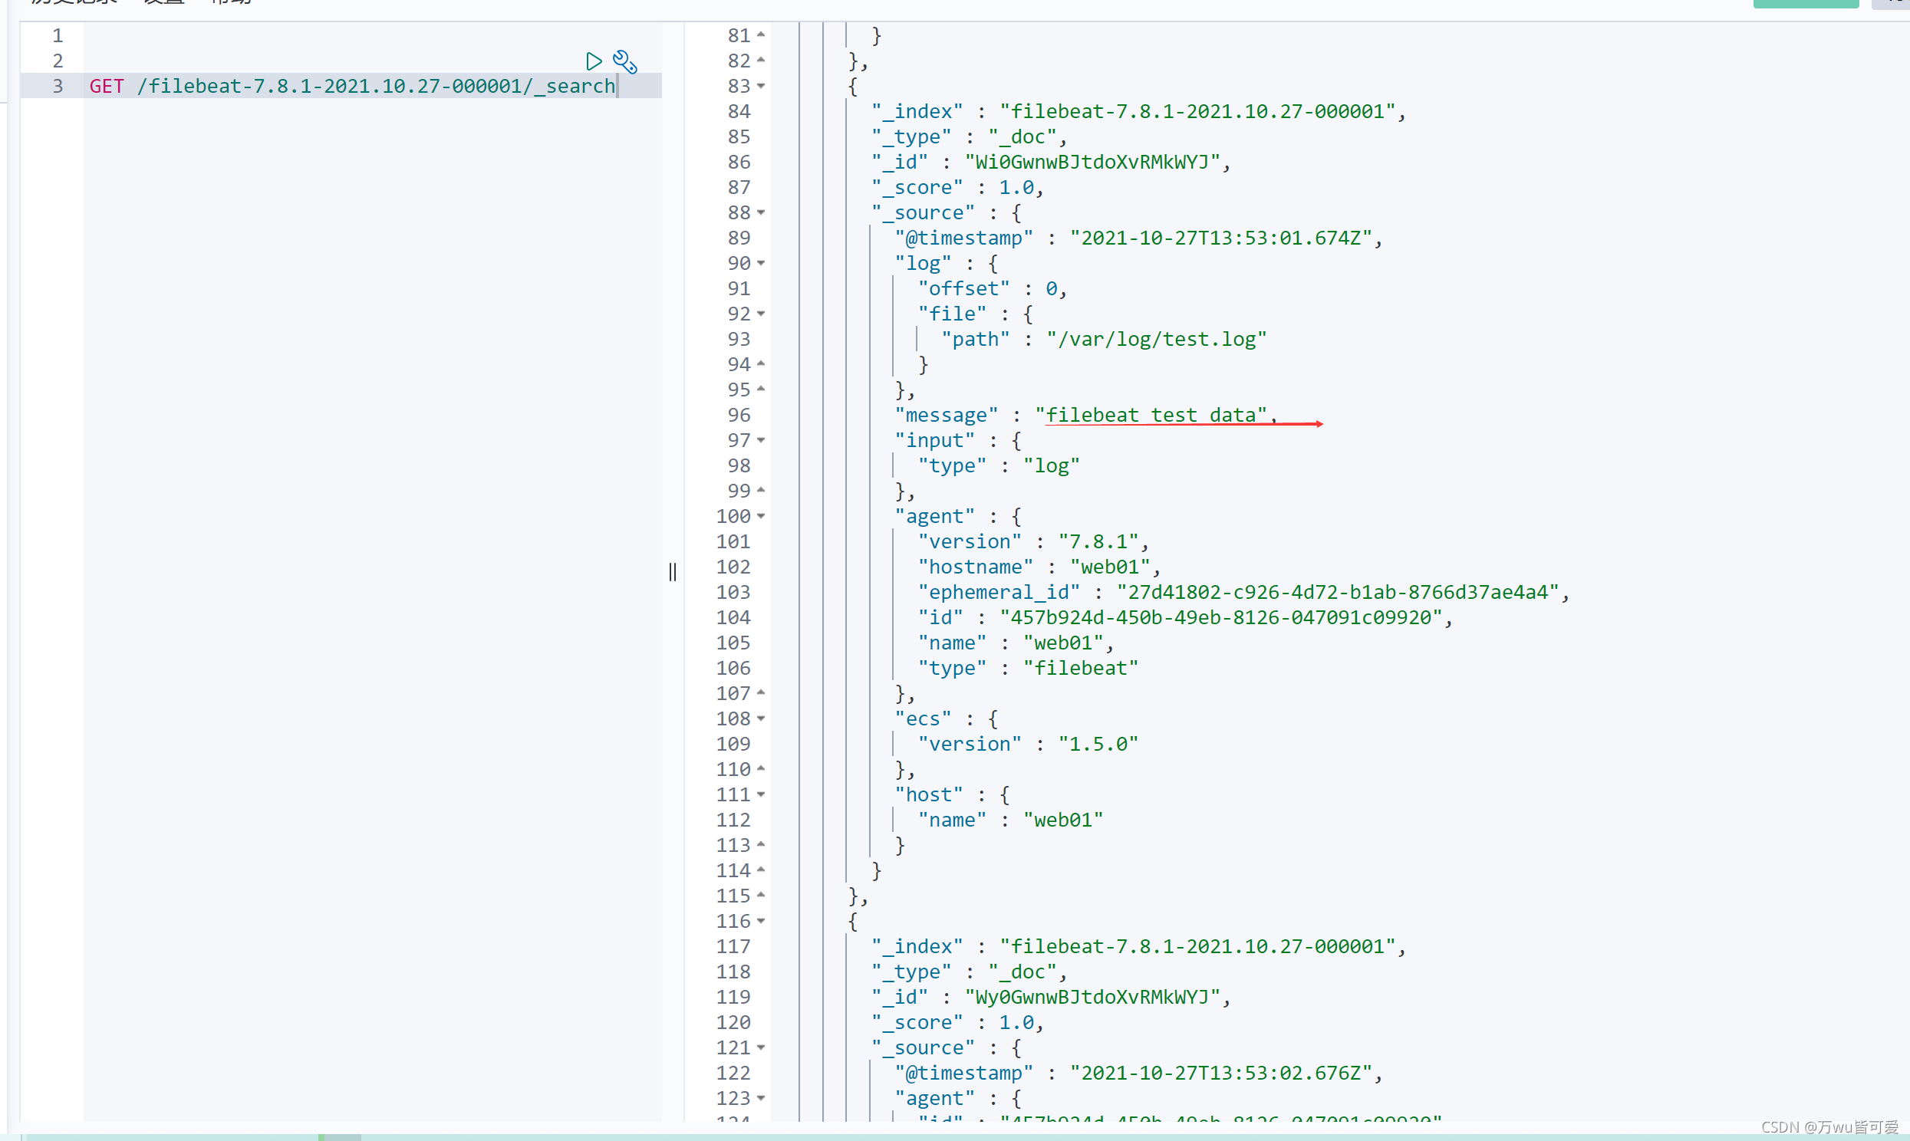The height and width of the screenshot is (1141, 1910).
Task: Click the "Wi0GwnwBJtdoXvRMkWYJ" _id value
Action: tap(1092, 163)
